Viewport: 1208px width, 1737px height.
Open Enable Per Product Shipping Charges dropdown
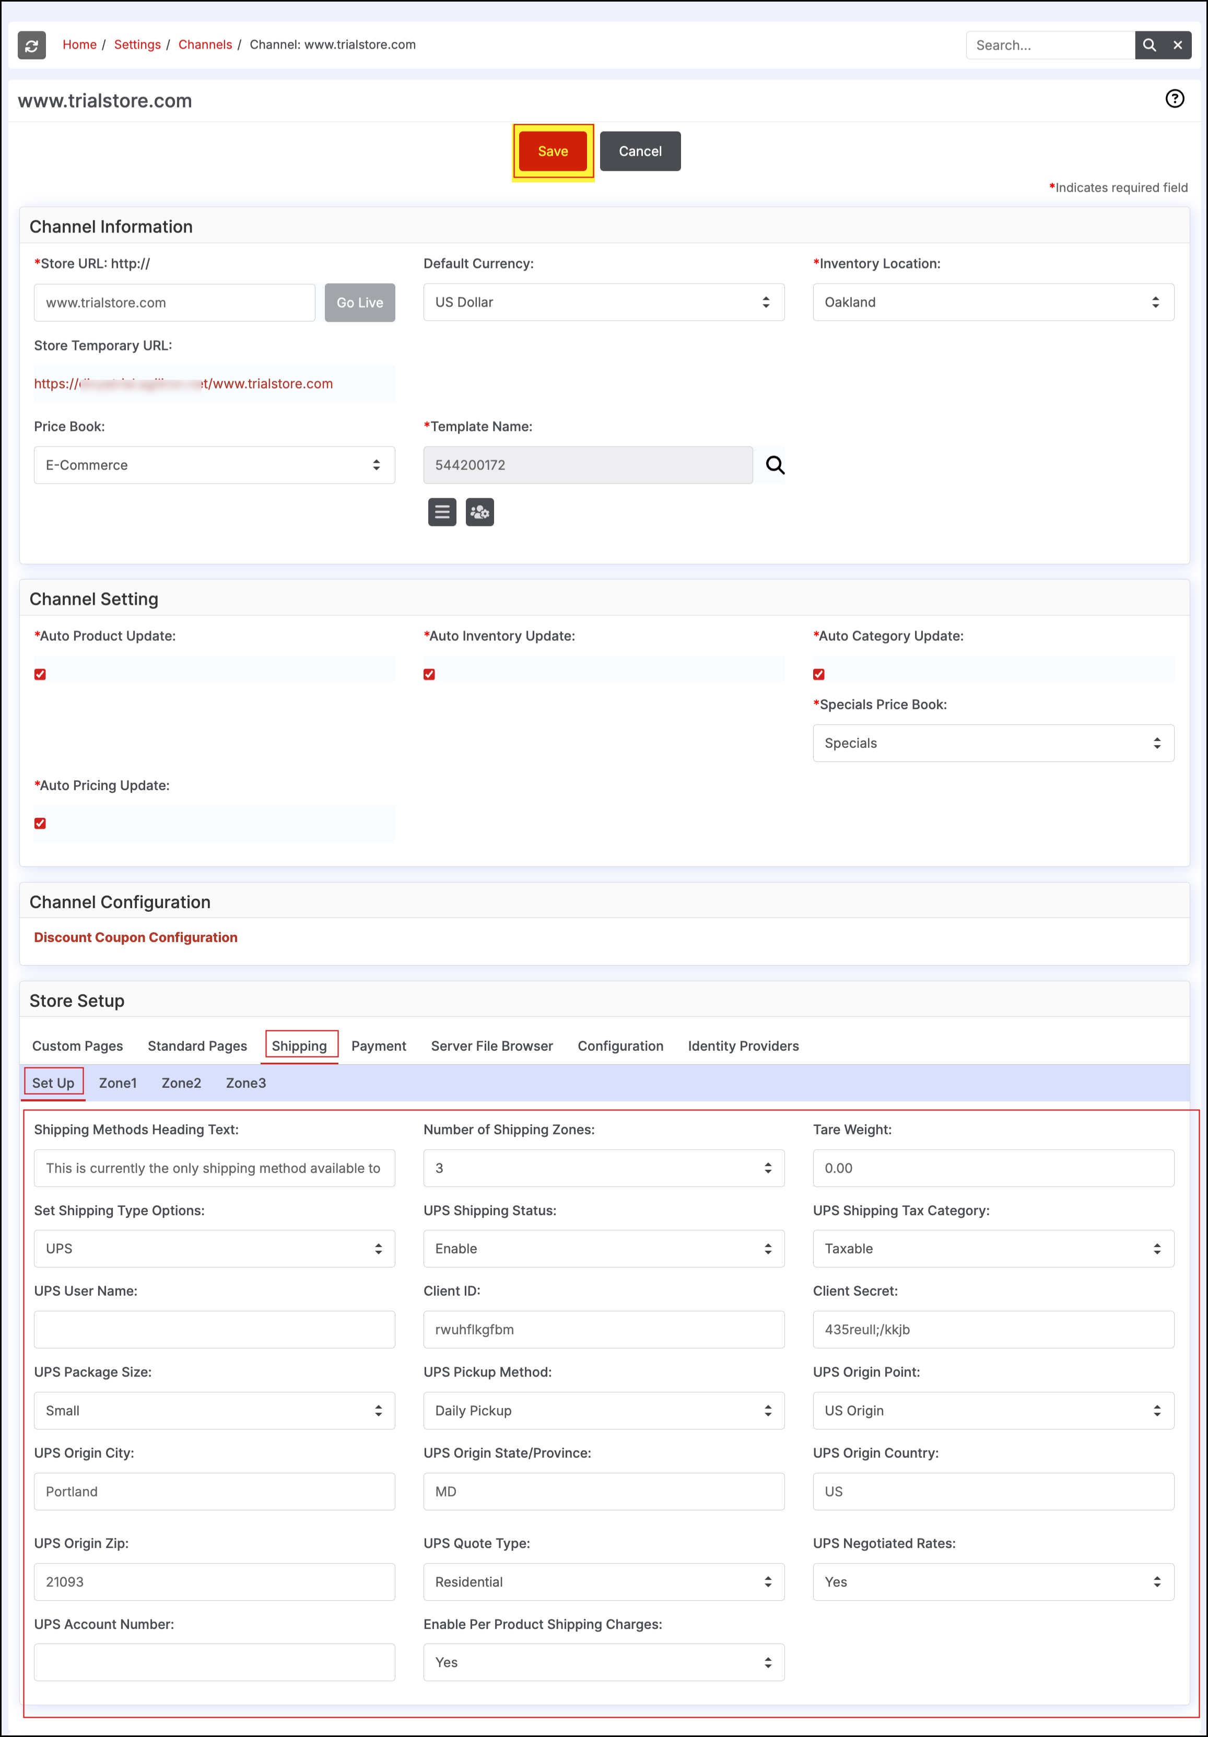point(604,1662)
